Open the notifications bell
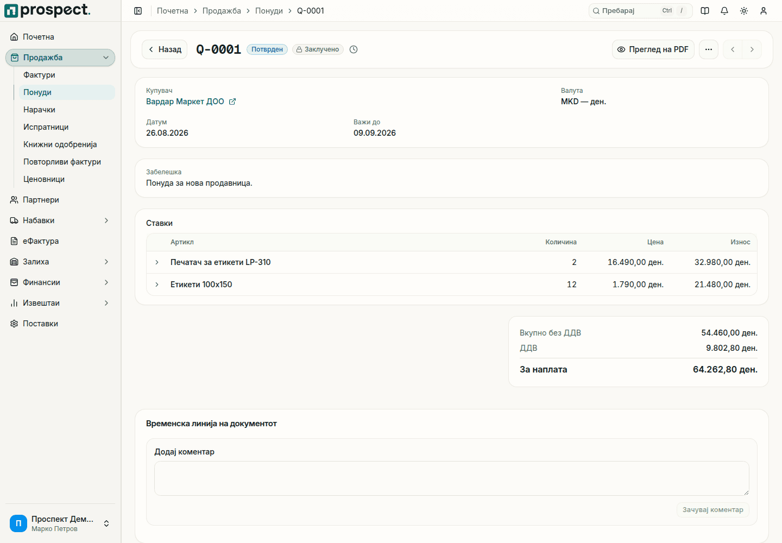Viewport: 782px width, 543px height. click(x=724, y=11)
